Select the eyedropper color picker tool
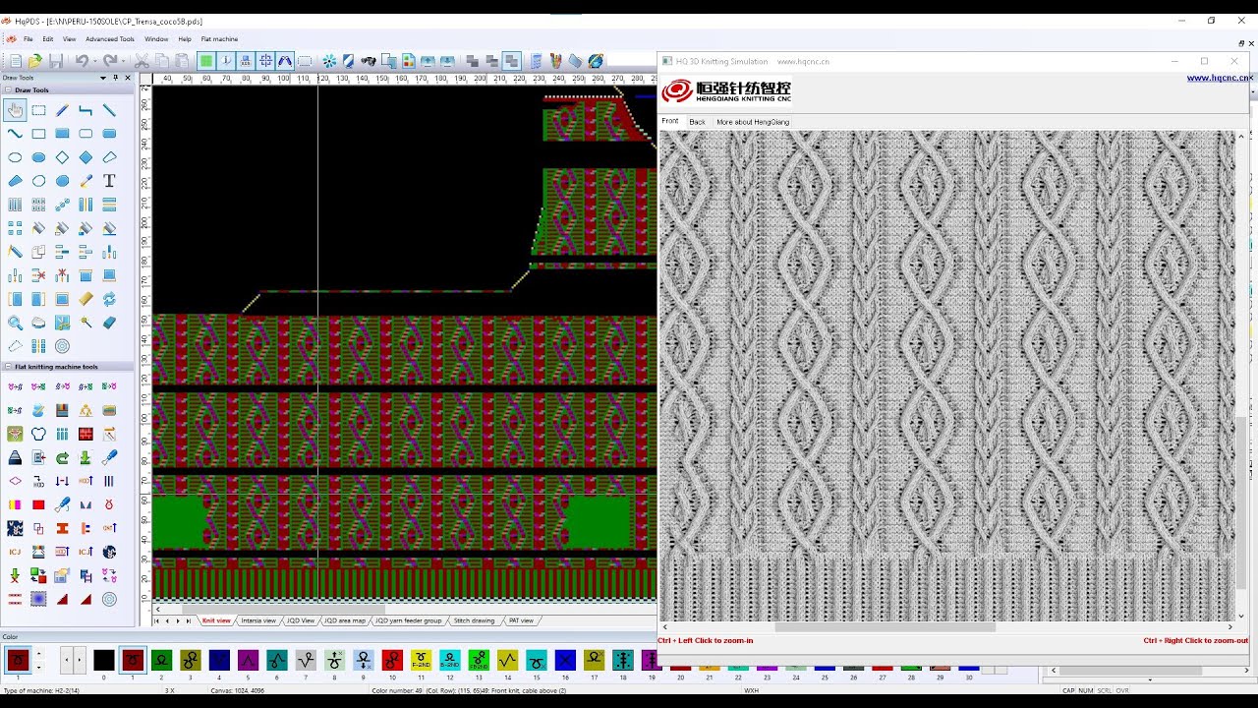Image resolution: width=1258 pixels, height=708 pixels. point(86,181)
